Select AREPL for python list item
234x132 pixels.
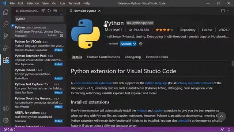tap(39, 117)
